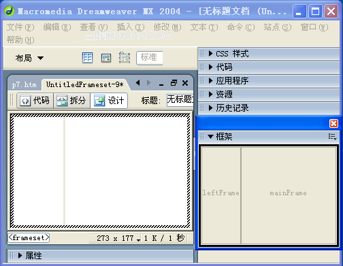This screenshot has height=266, width=343.
Task: Close the current document
Action: 185,83
